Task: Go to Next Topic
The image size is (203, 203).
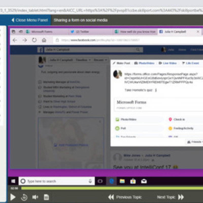Action: click(x=170, y=197)
